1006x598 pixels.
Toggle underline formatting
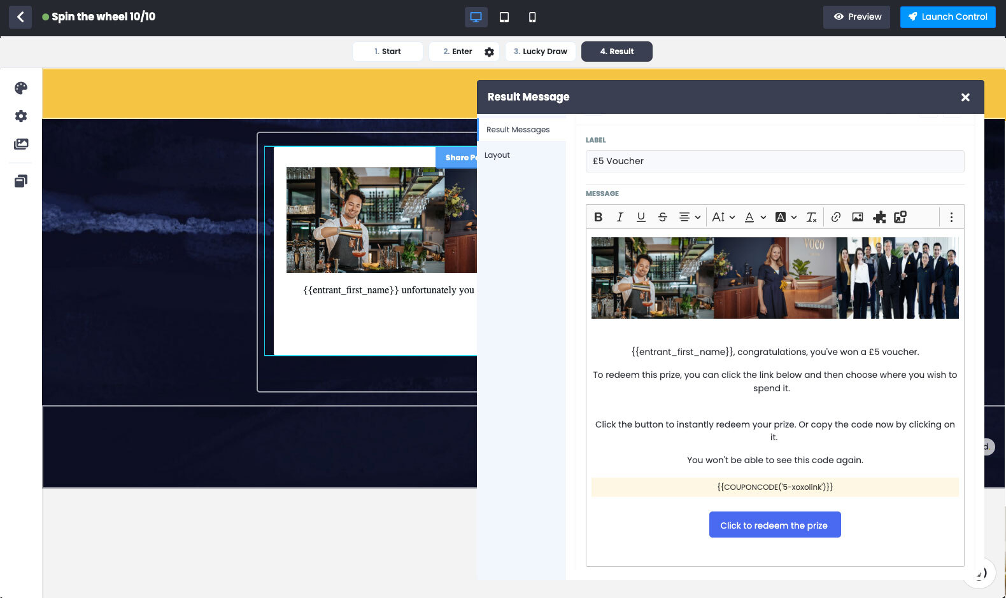tap(641, 217)
